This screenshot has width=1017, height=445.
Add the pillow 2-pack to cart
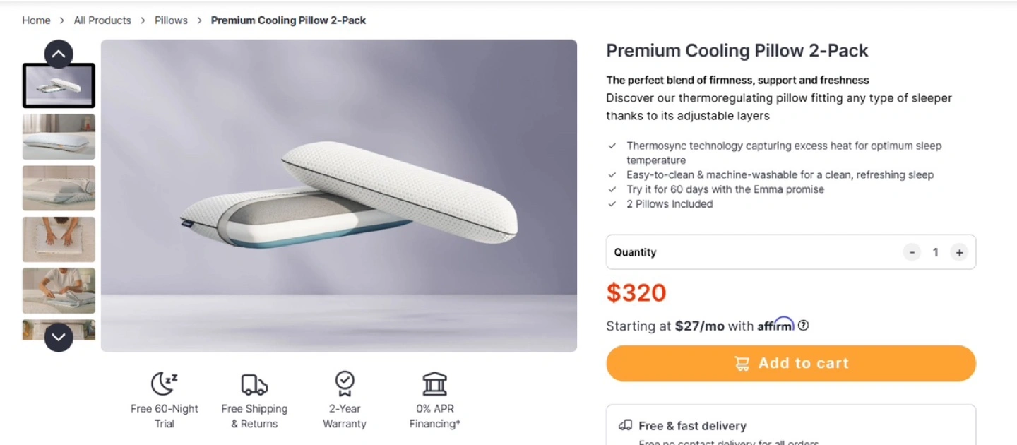click(791, 363)
